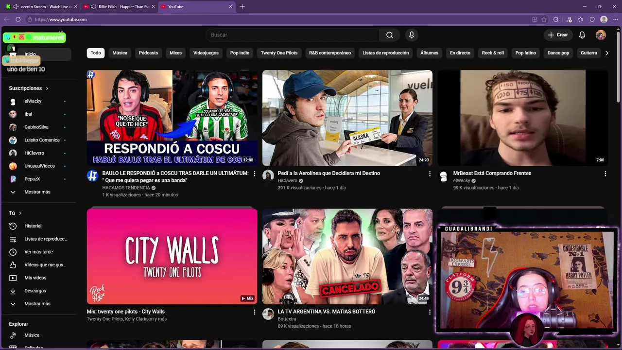Image resolution: width=622 pixels, height=350 pixels.
Task: Open options for City Walls mix
Action: [254, 312]
